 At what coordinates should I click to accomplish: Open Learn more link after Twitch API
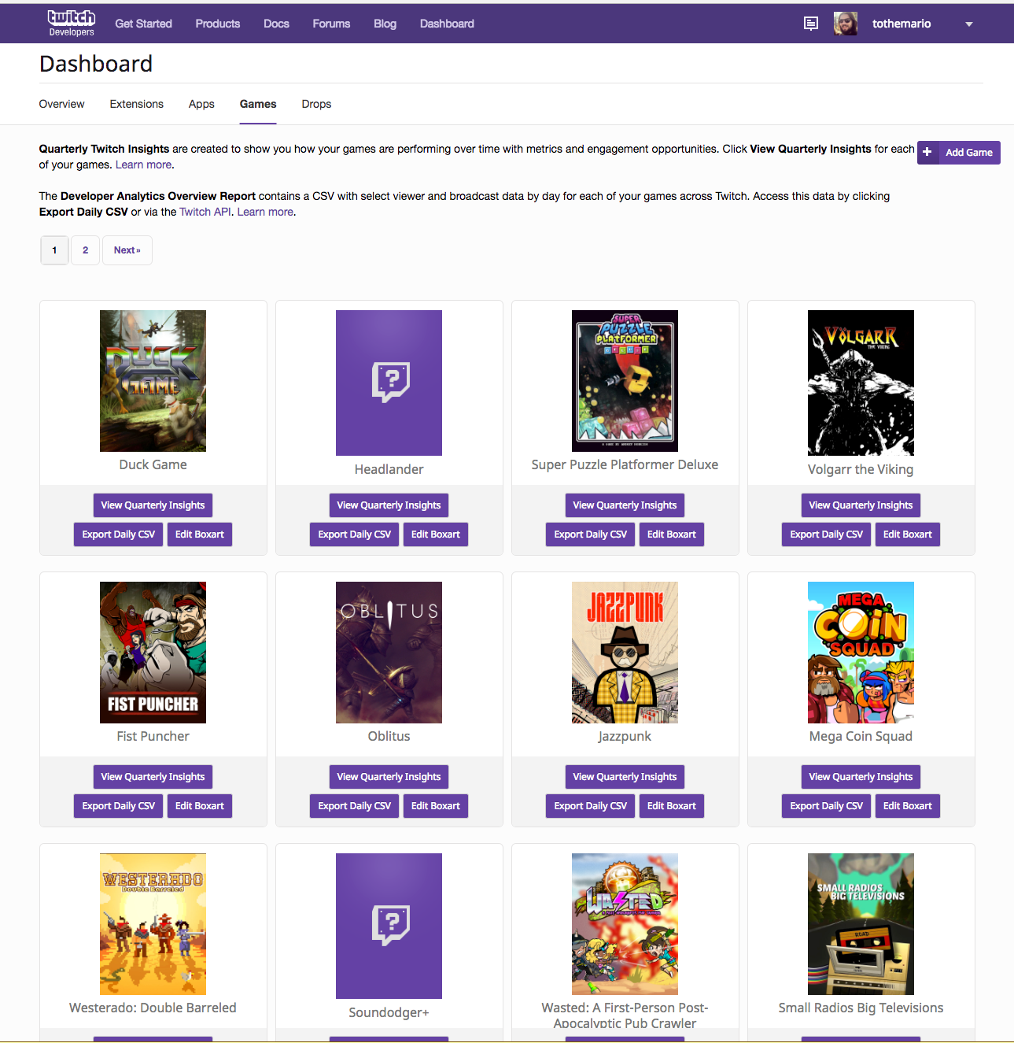pos(265,212)
